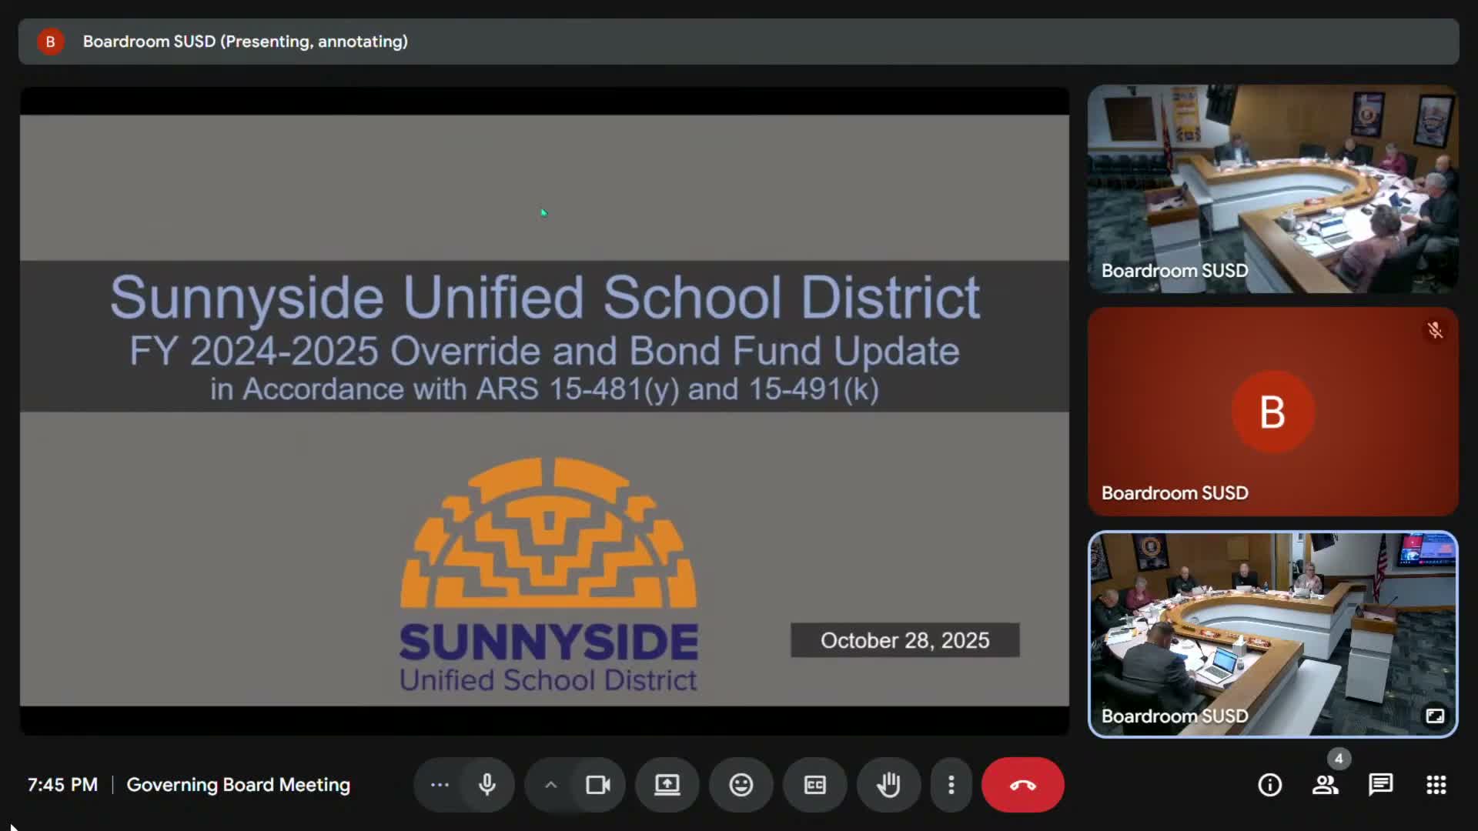Click the present screen icon
This screenshot has height=831, width=1478.
click(667, 785)
